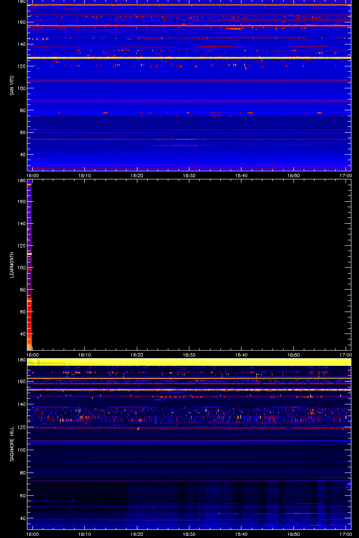This screenshot has width=359, height=538.
Task: Click the 160 frequency tick on San Vito axis
Action: (x=21, y=22)
